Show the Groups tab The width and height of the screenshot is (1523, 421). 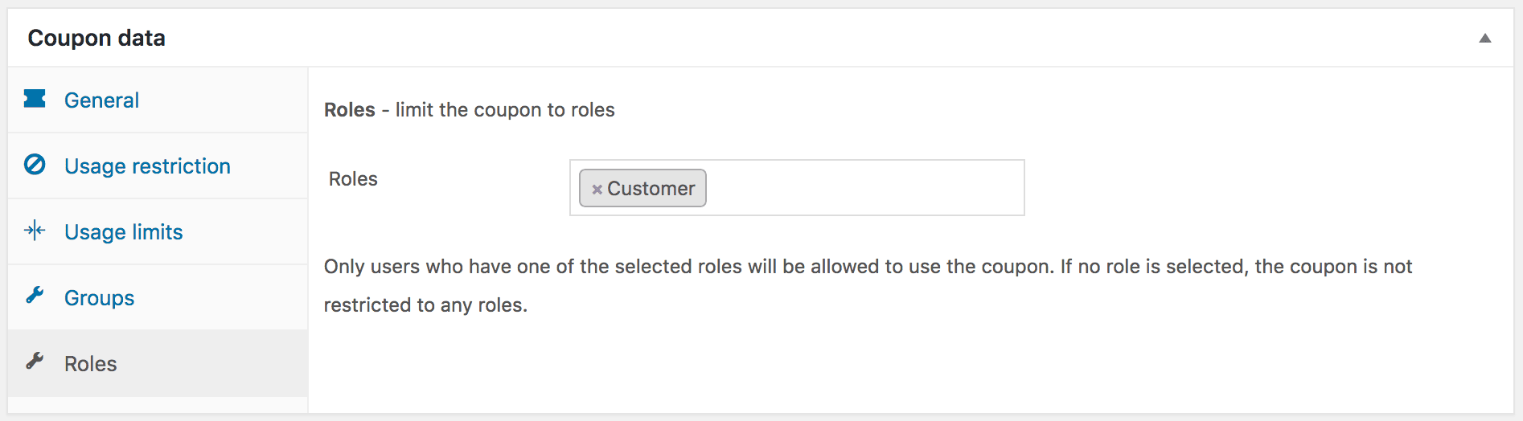[x=99, y=298]
